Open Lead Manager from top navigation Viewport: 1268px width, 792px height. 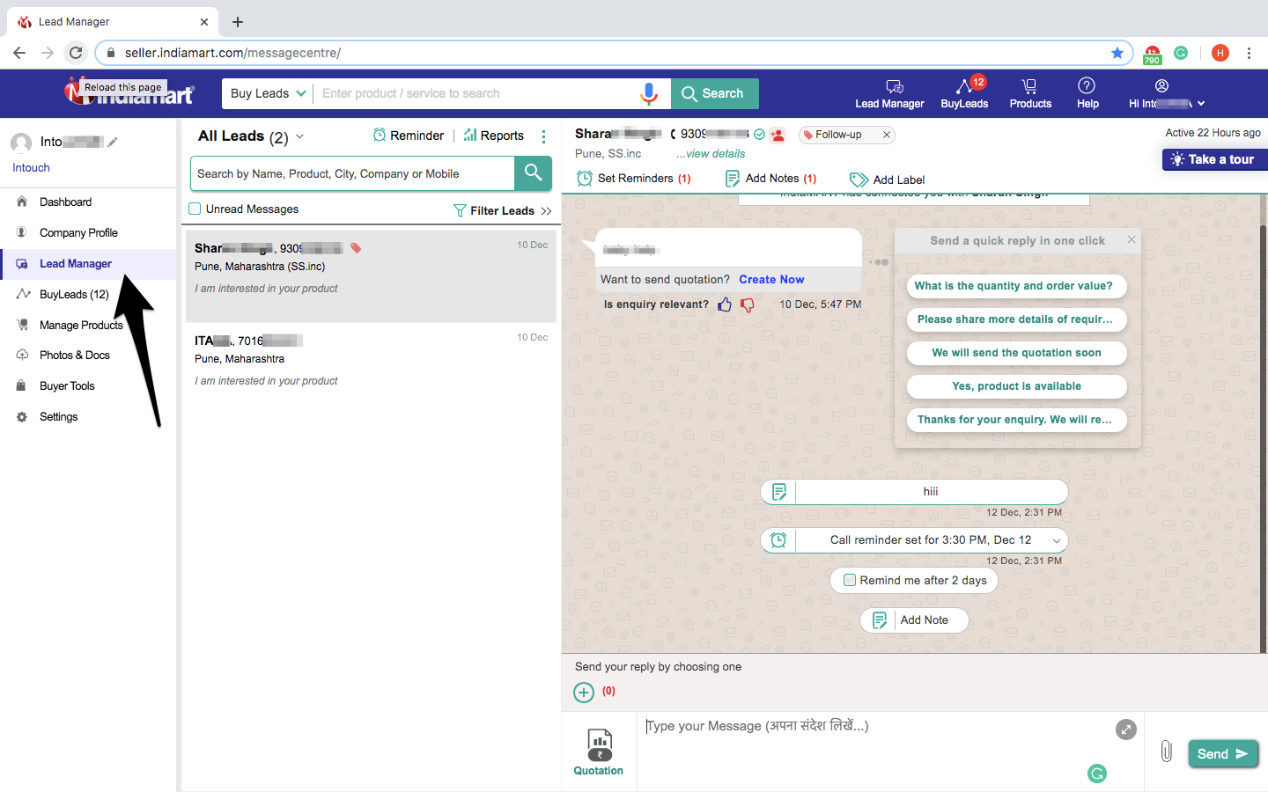[x=889, y=94]
